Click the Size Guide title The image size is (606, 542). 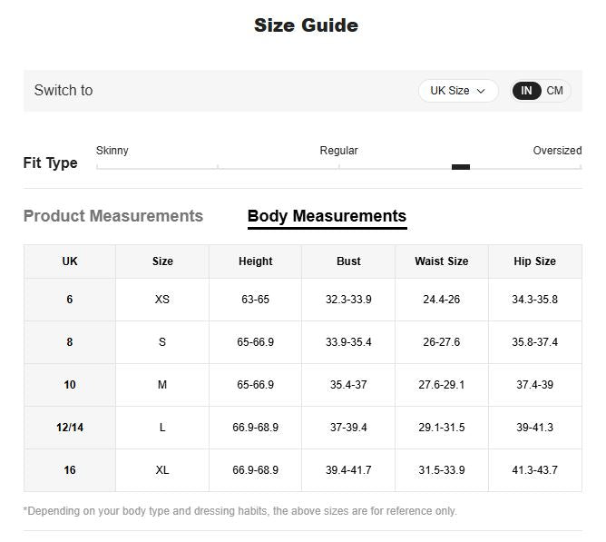306,25
